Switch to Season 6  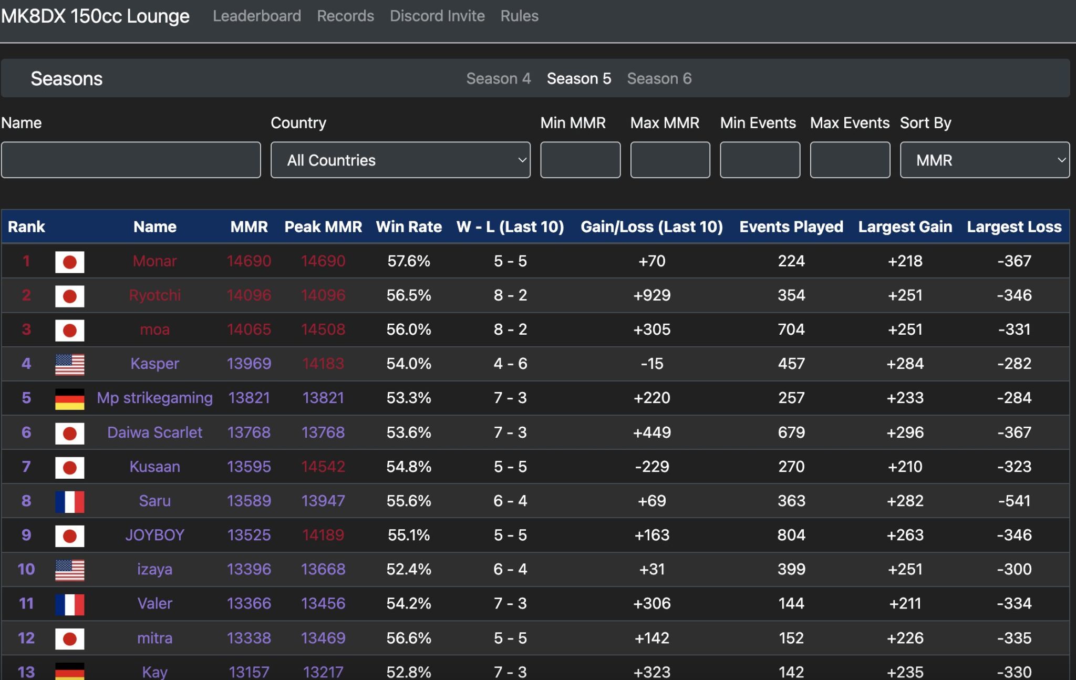[659, 78]
